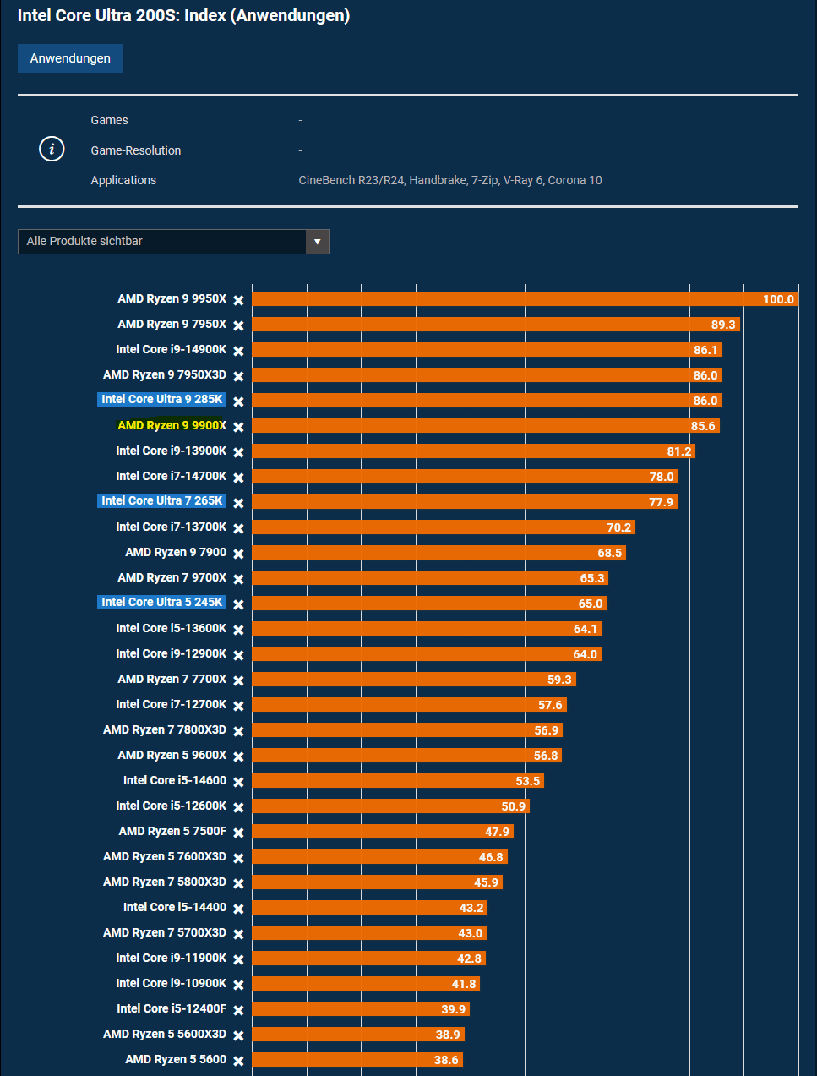Image resolution: width=817 pixels, height=1076 pixels.
Task: Select the Anwendungen tab
Action: point(70,58)
